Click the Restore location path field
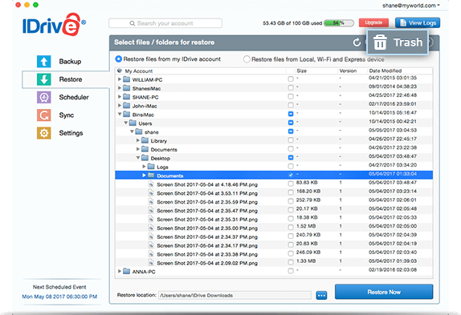 tap(235, 295)
